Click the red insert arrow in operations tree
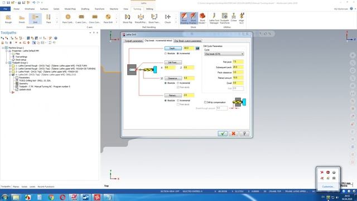The width and height of the screenshot is (357, 201). coord(13,93)
